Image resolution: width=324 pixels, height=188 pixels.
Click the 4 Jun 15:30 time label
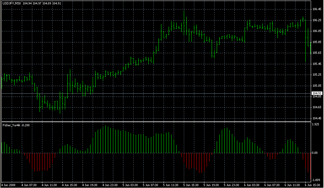tap(69, 185)
